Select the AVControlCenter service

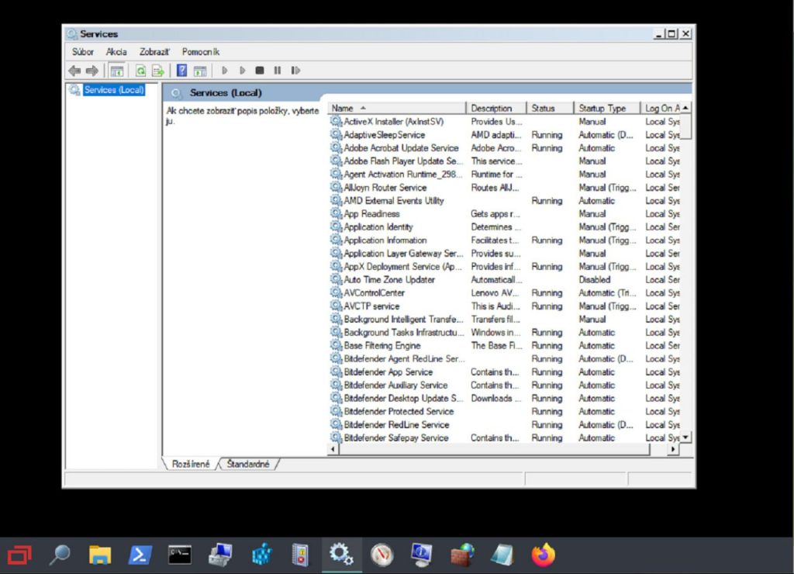[x=504, y=293]
